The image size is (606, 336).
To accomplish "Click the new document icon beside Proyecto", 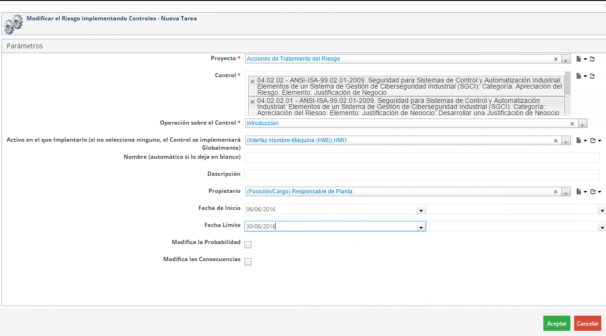I will [579, 59].
